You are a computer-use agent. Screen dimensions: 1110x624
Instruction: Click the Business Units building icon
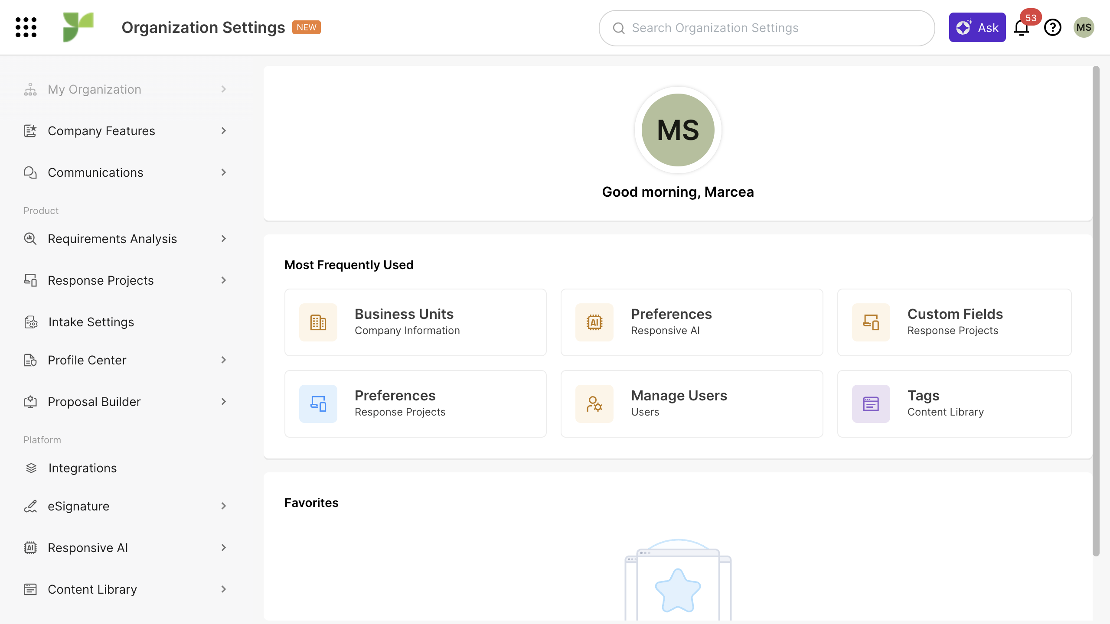click(318, 322)
